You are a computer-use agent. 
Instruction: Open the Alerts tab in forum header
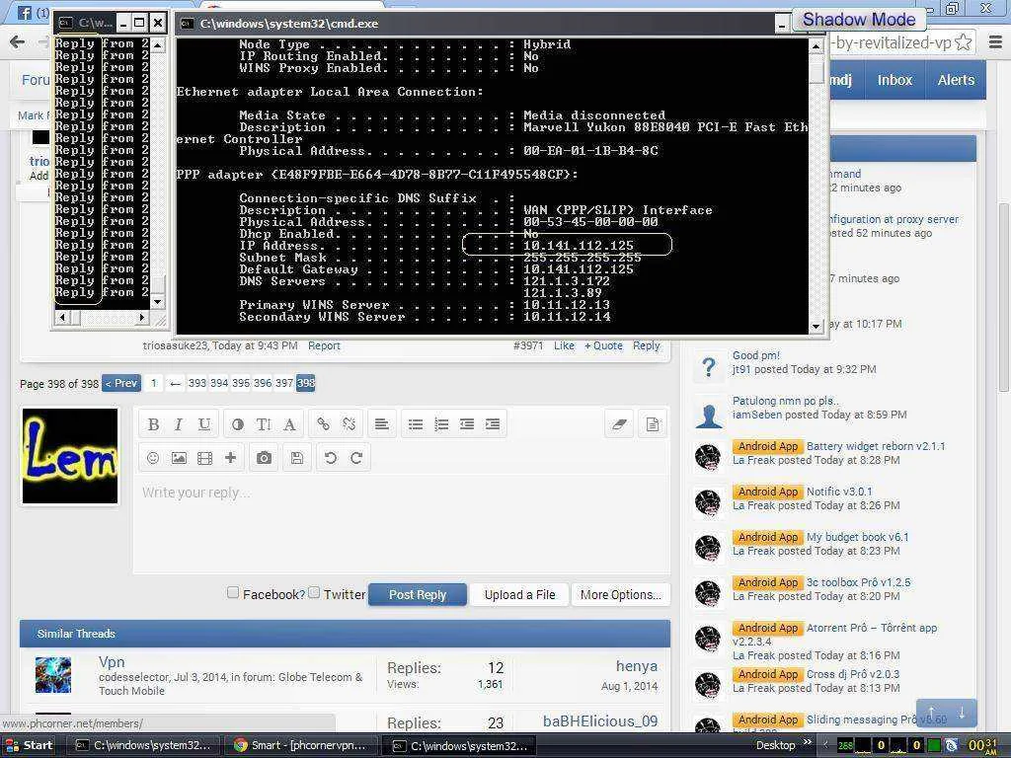point(956,81)
